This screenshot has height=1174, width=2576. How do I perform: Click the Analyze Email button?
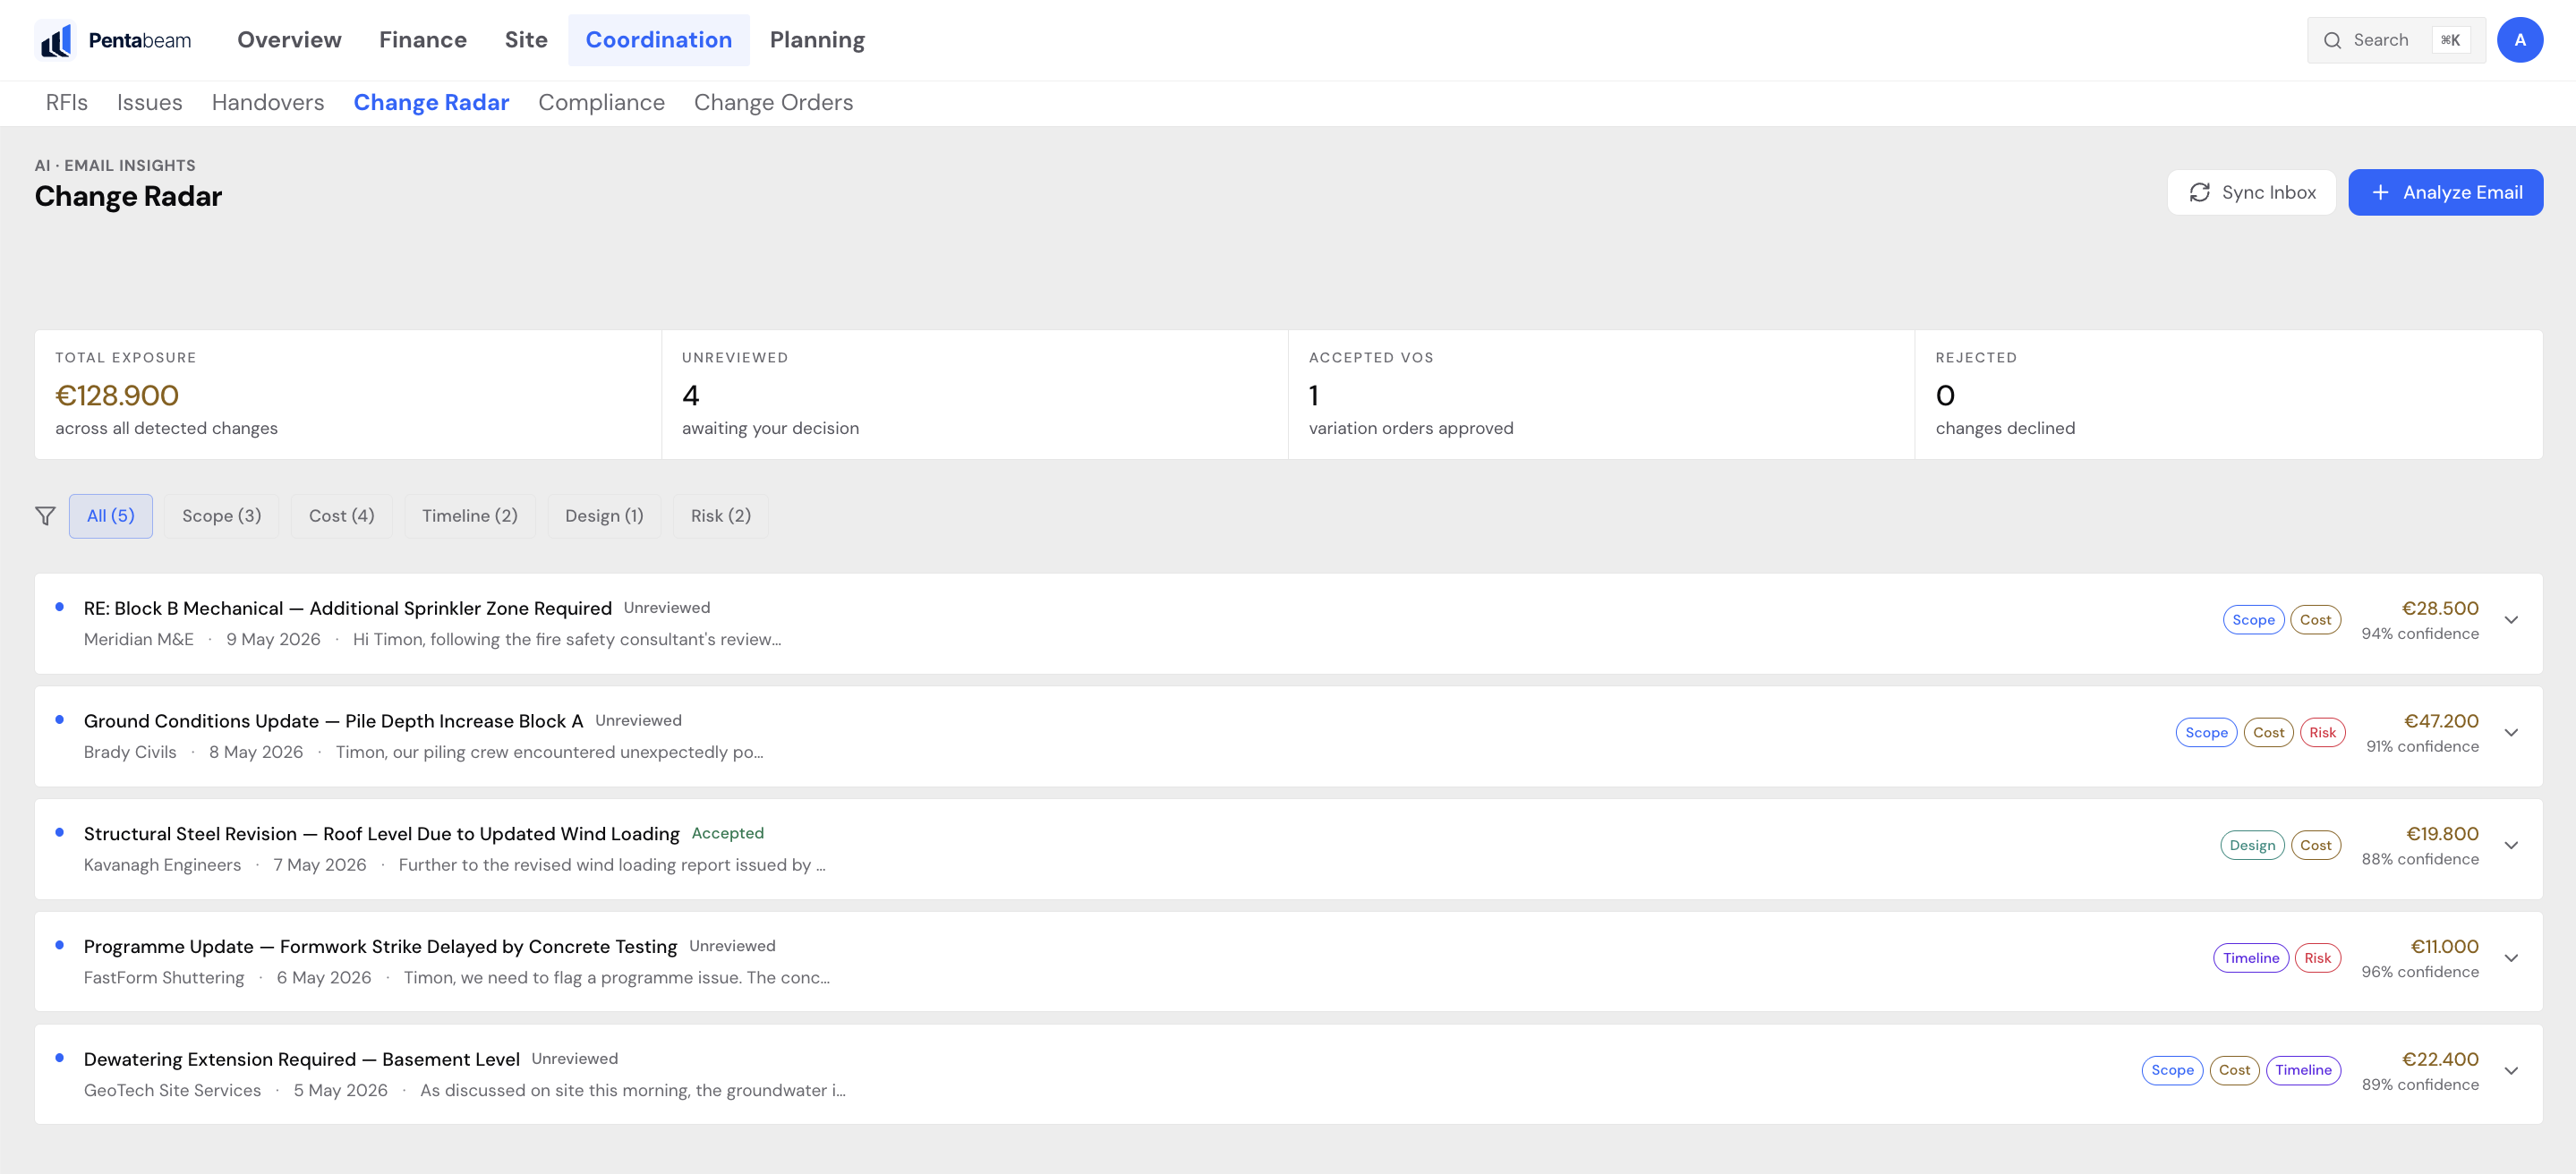pyautogui.click(x=2445, y=192)
